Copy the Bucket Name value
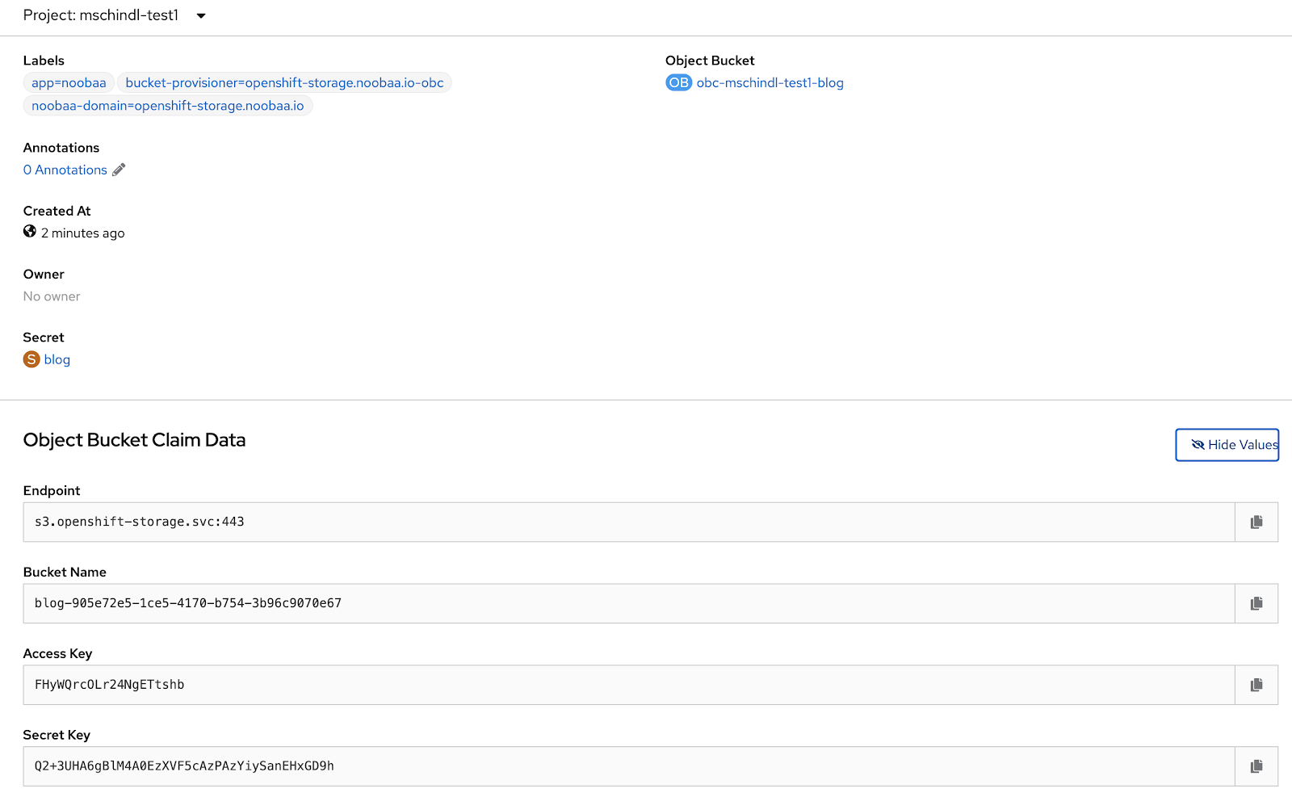This screenshot has width=1292, height=797. coord(1256,604)
